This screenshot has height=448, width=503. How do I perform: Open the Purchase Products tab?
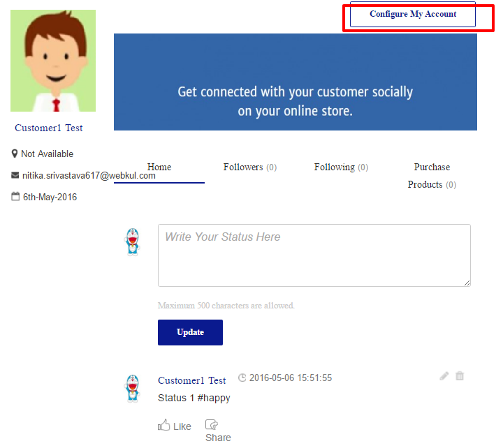pos(432,175)
